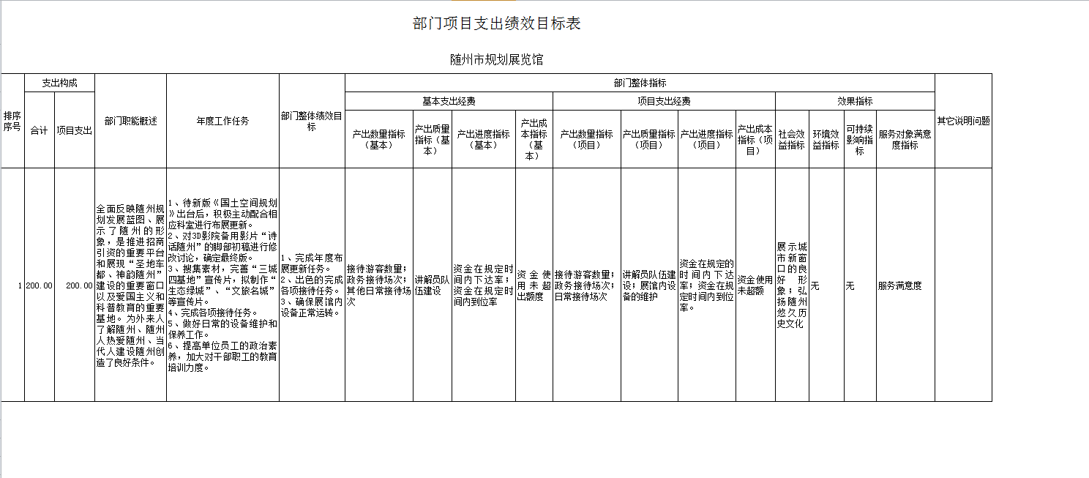Image resolution: width=1089 pixels, height=478 pixels.
Task: Click the 合计 column header
Action: 40,130
